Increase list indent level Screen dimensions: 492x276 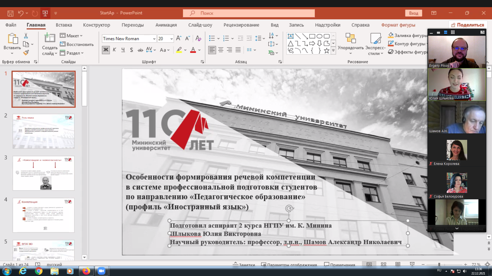pos(249,38)
